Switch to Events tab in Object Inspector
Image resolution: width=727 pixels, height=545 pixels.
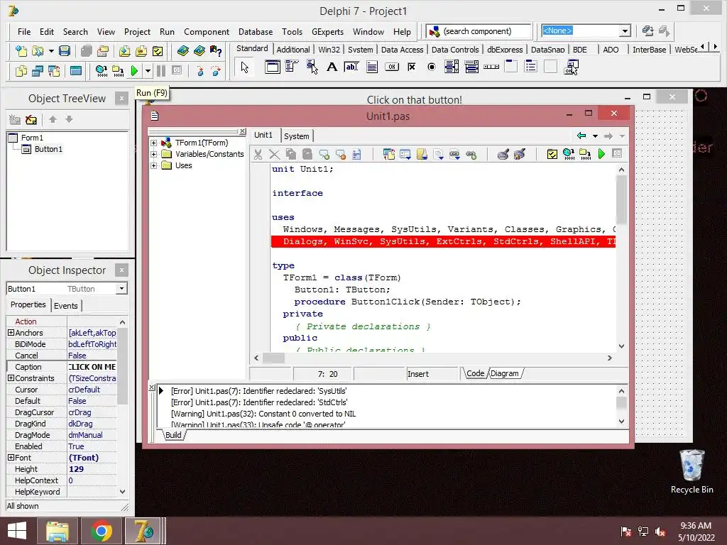66,306
